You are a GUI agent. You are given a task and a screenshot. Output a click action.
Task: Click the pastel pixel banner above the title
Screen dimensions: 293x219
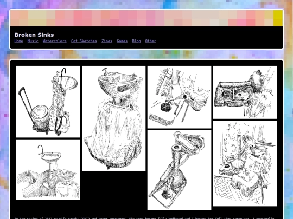146,18
